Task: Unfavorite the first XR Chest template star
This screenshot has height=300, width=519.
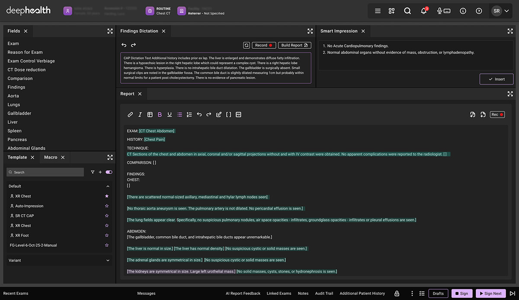Action: (107, 196)
